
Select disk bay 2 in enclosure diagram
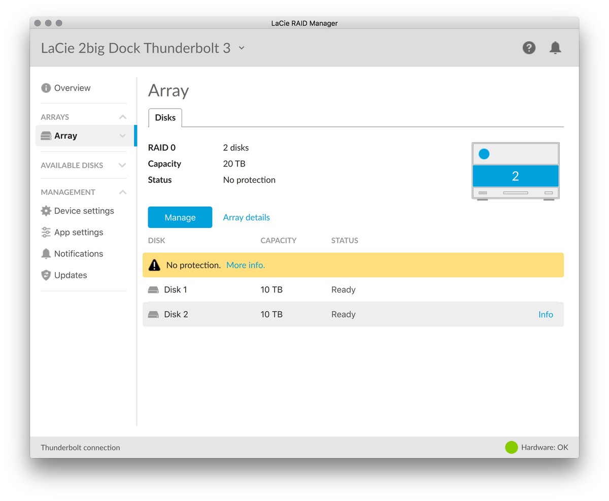[x=515, y=176]
